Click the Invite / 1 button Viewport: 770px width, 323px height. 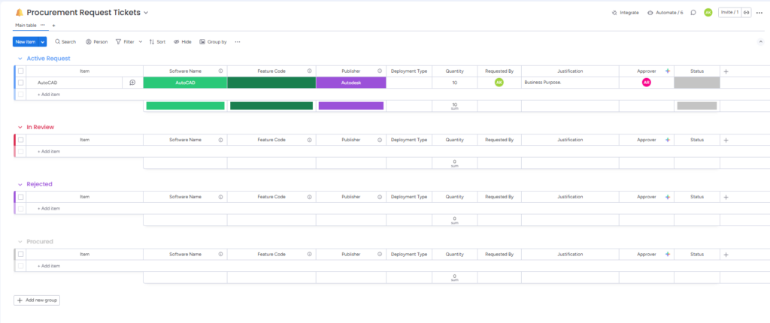click(729, 13)
